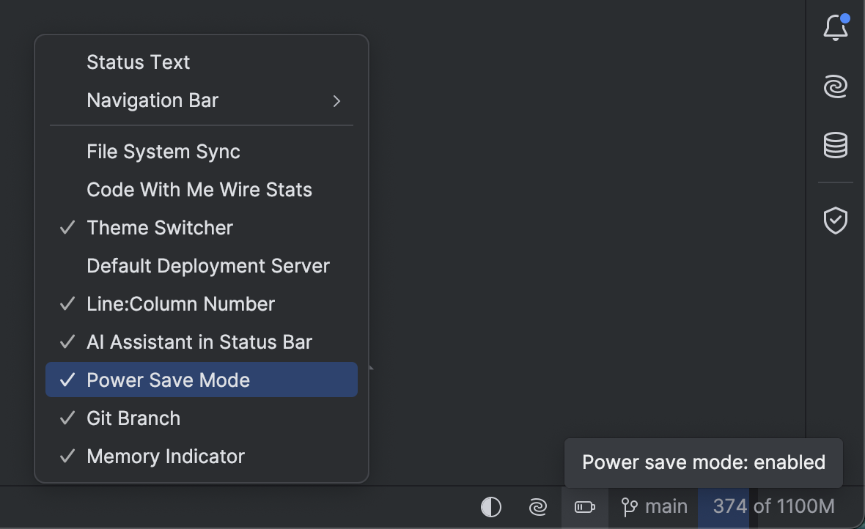This screenshot has width=865, height=529.
Task: Click the shield security icon
Action: (x=836, y=220)
